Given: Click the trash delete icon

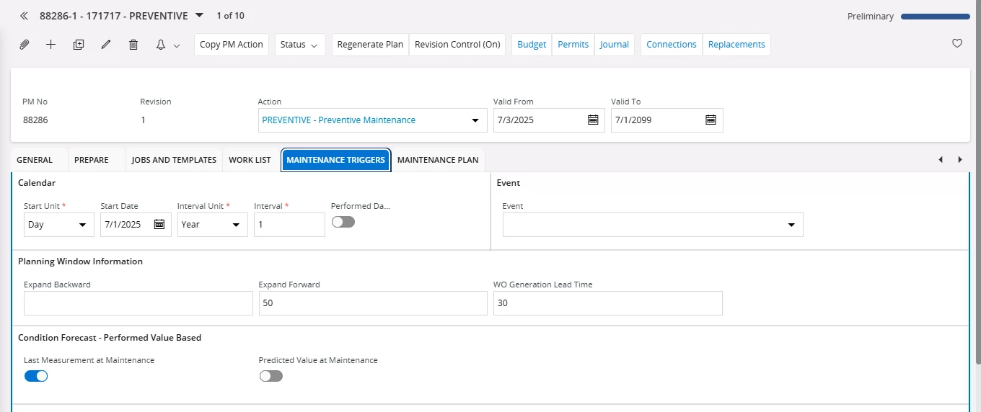Looking at the screenshot, I should pos(133,45).
